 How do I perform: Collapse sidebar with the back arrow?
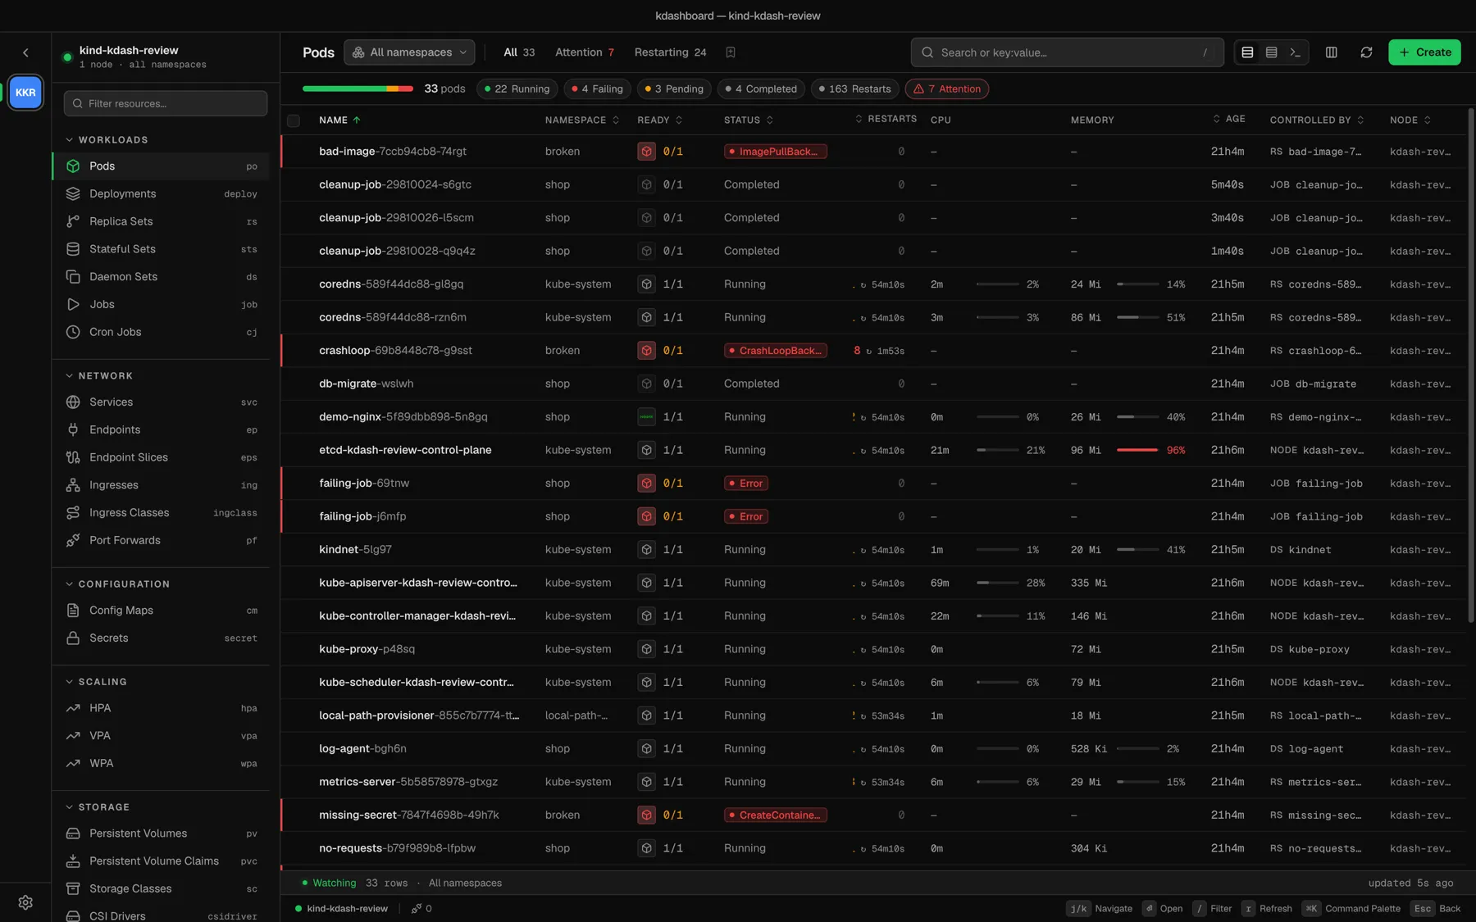(x=25, y=52)
